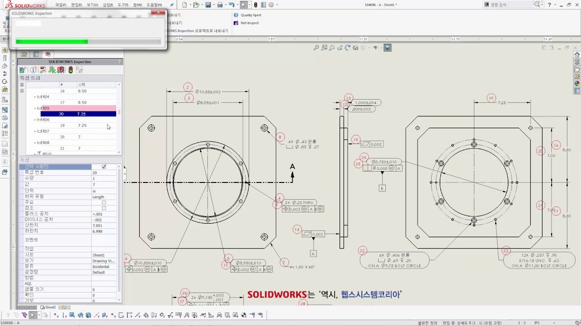Collapse the RD4 tree node
Screen dimensions: 581x326
35,97
